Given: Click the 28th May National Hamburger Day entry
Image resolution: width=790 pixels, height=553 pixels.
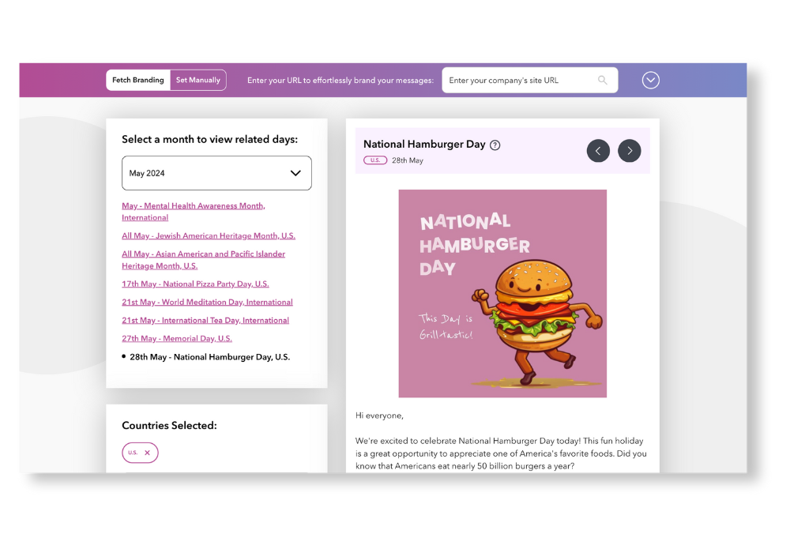Looking at the screenshot, I should click(x=209, y=357).
